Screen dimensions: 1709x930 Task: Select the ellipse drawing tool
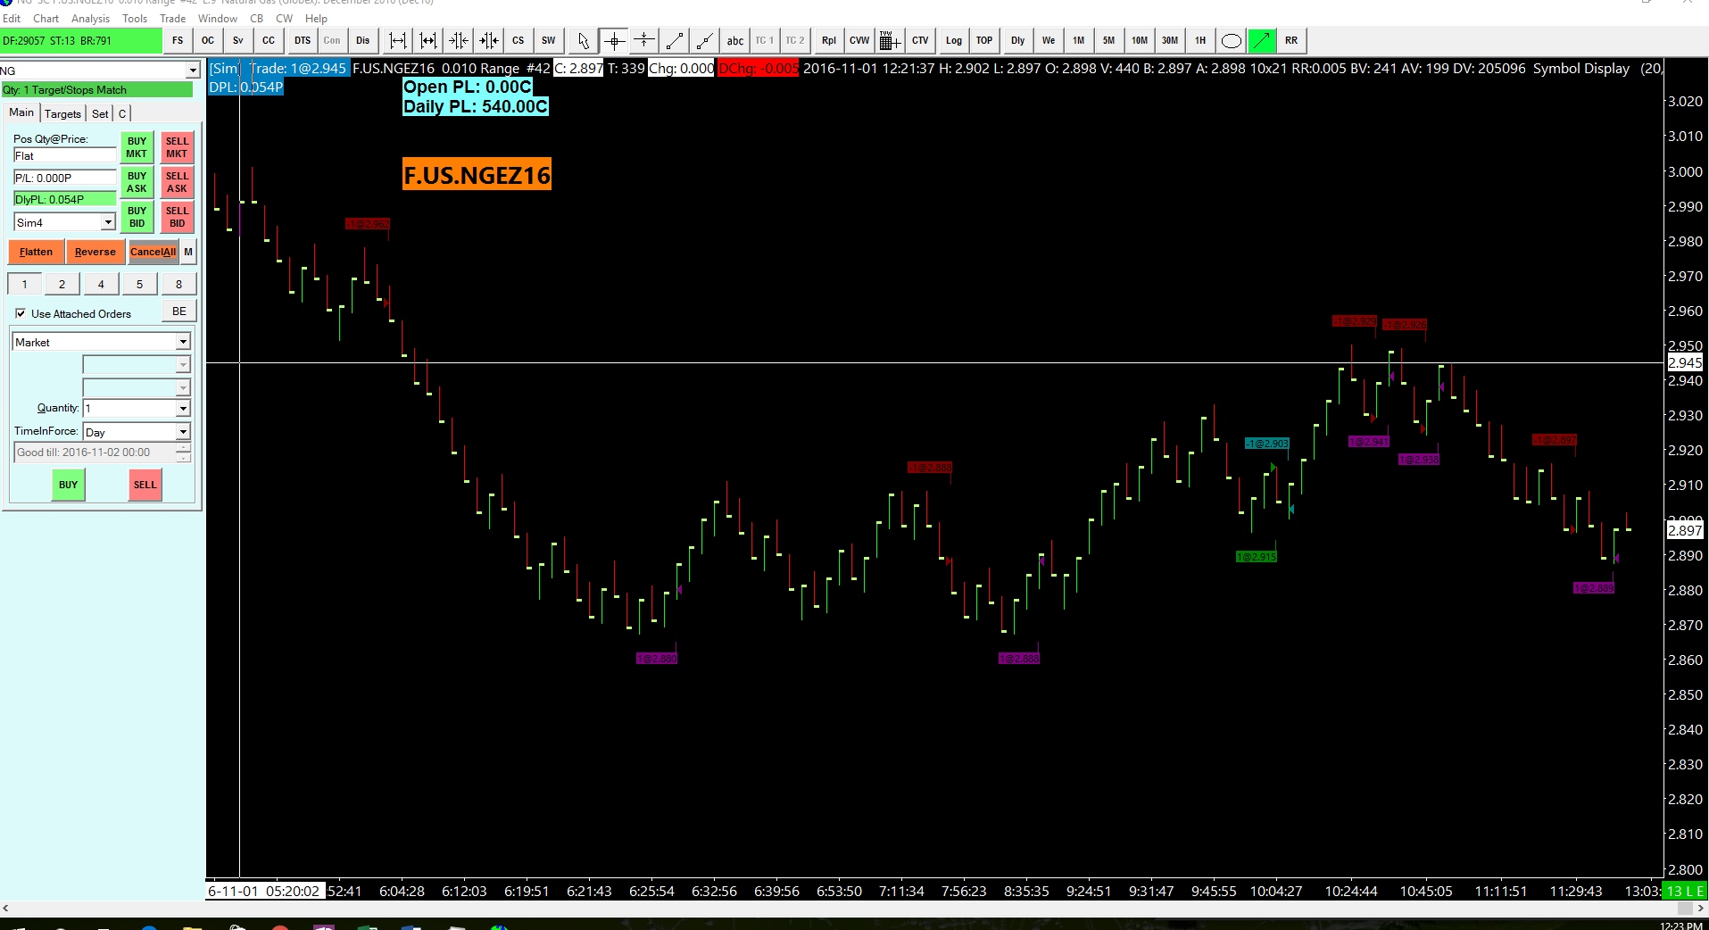pos(1232,41)
